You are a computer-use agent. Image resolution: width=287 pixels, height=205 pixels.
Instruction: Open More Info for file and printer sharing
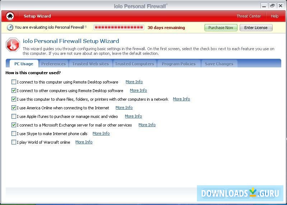tap(182, 99)
